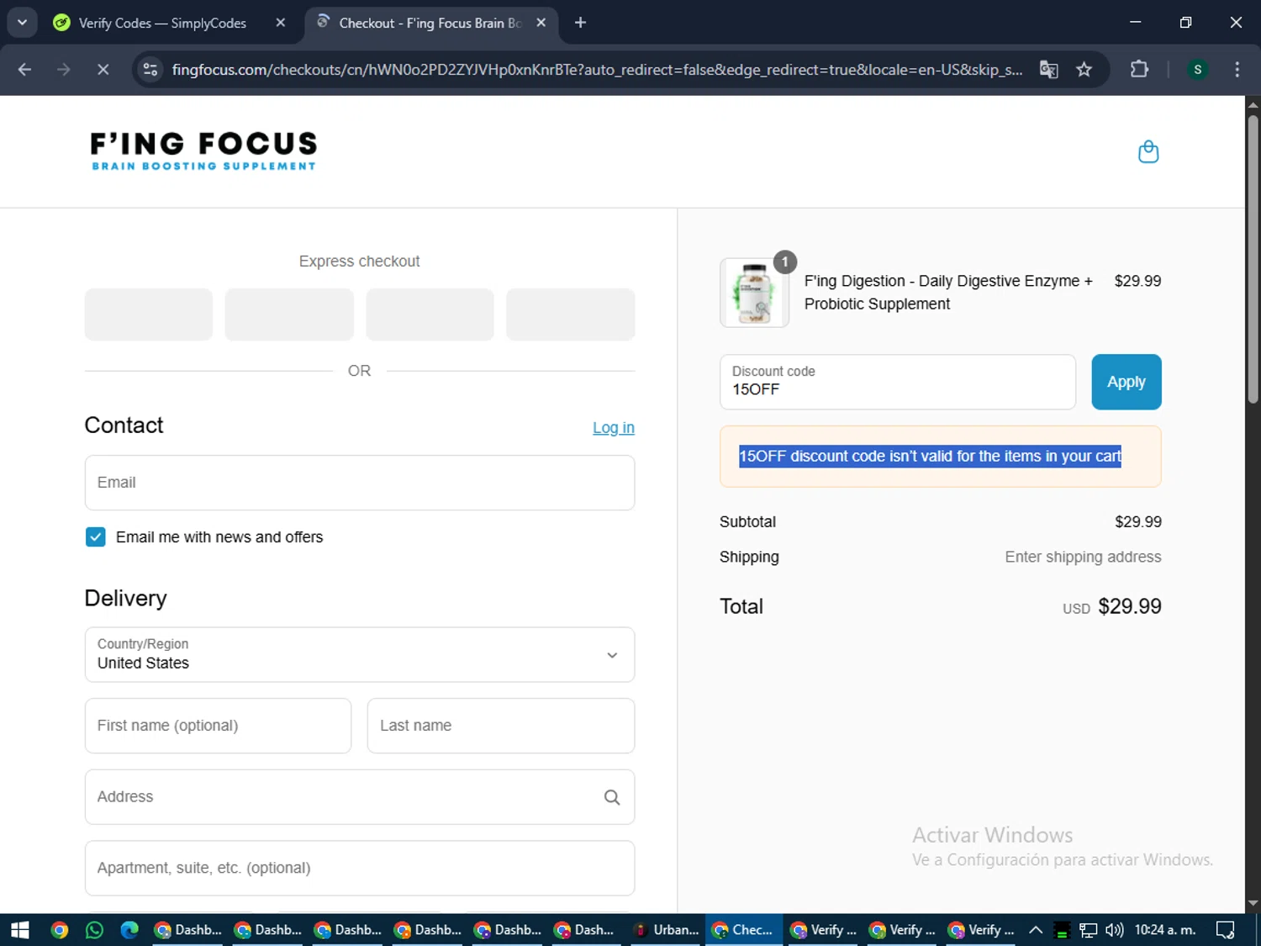Select the Chec... taskbar window
Image resolution: width=1261 pixels, height=946 pixels.
pyautogui.click(x=743, y=930)
